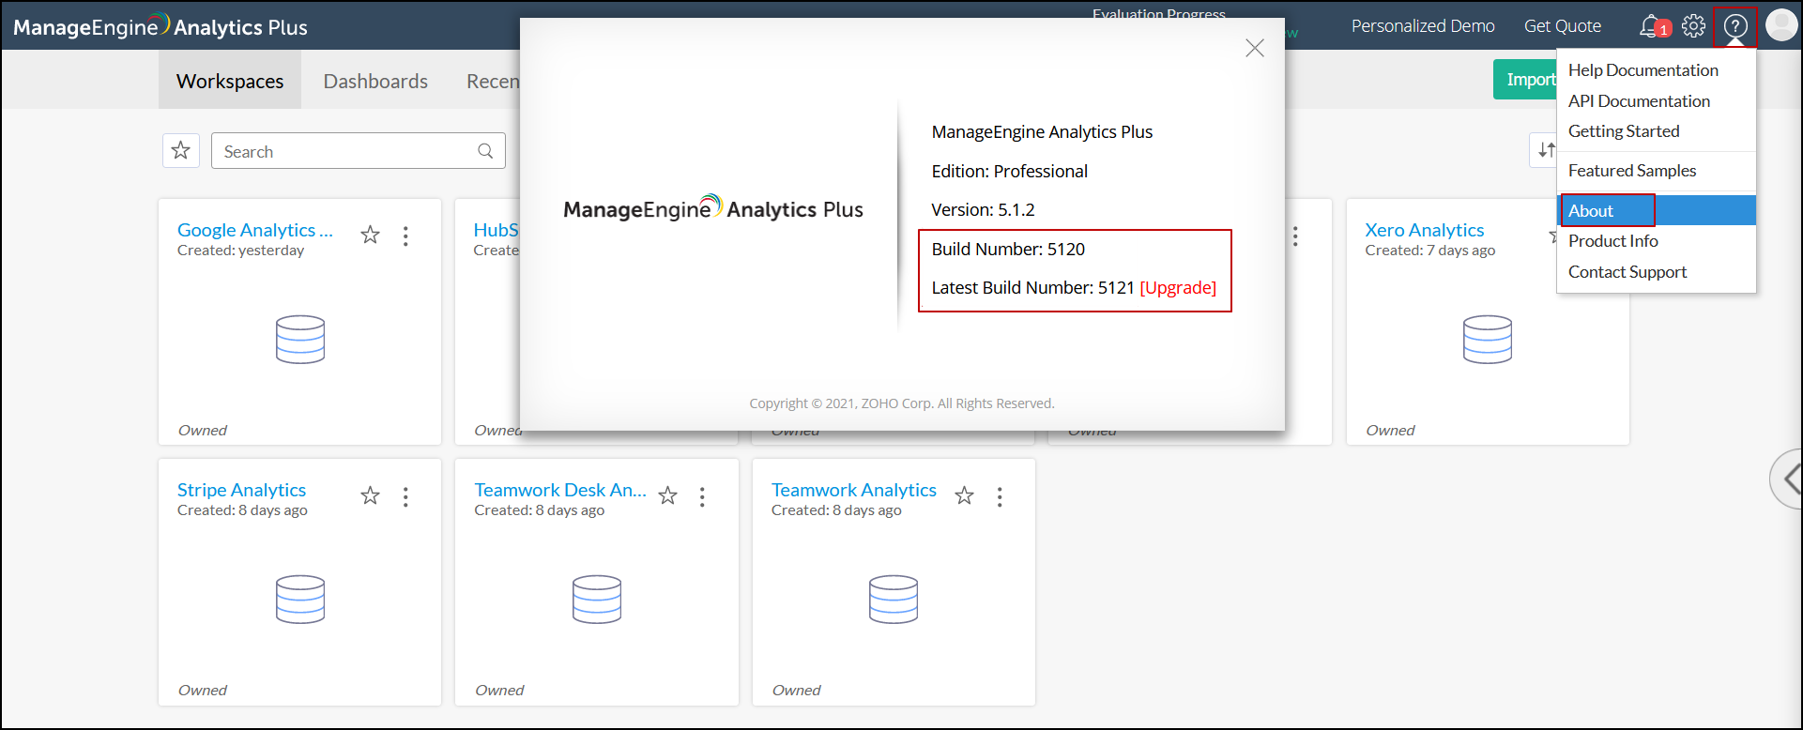The width and height of the screenshot is (1803, 730).
Task: Click the ManageEngine Analytics Plus header logo
Action: coord(160,26)
